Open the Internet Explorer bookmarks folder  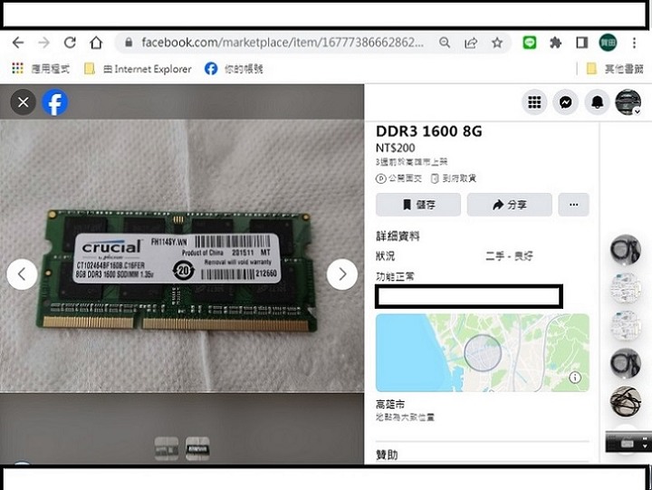139,69
